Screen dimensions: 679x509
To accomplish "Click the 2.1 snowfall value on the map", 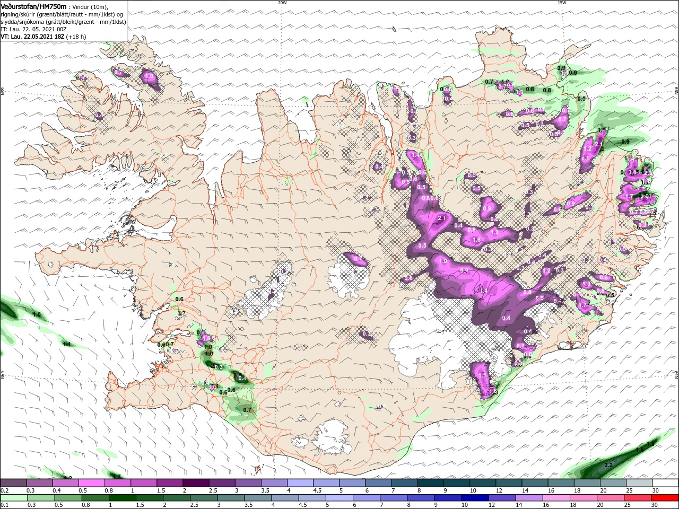I will [x=442, y=218].
